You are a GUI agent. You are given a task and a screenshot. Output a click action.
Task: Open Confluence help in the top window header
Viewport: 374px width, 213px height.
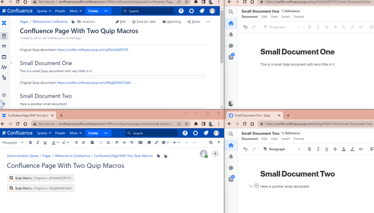point(181,11)
